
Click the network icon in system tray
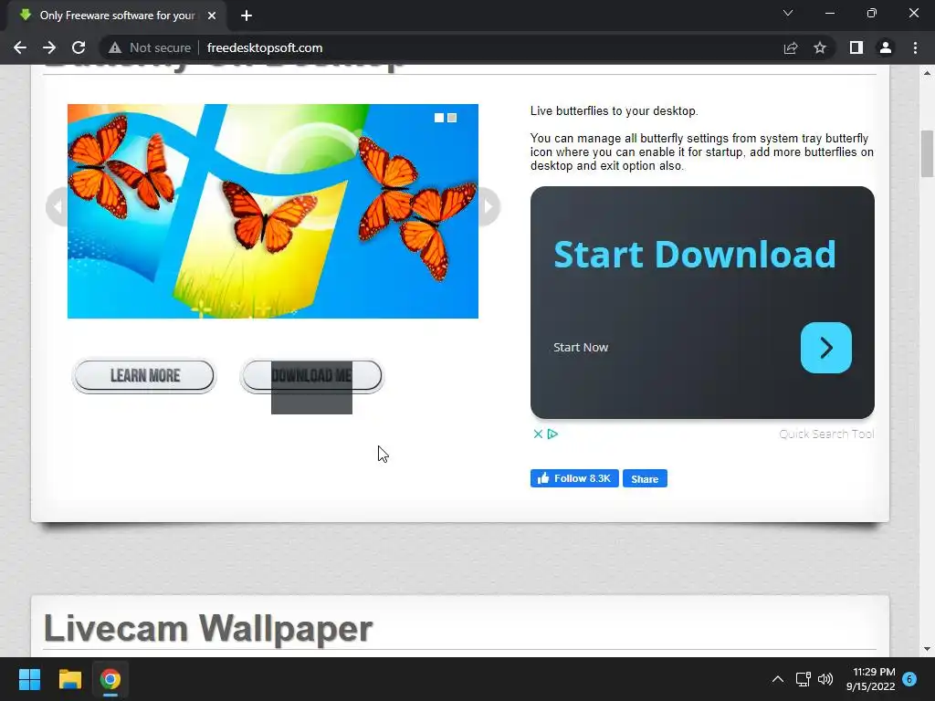[803, 679]
